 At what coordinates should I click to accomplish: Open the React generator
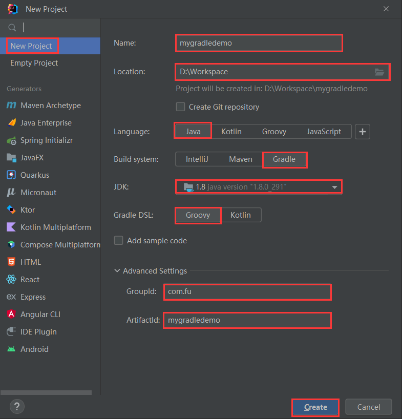pyautogui.click(x=50, y=280)
